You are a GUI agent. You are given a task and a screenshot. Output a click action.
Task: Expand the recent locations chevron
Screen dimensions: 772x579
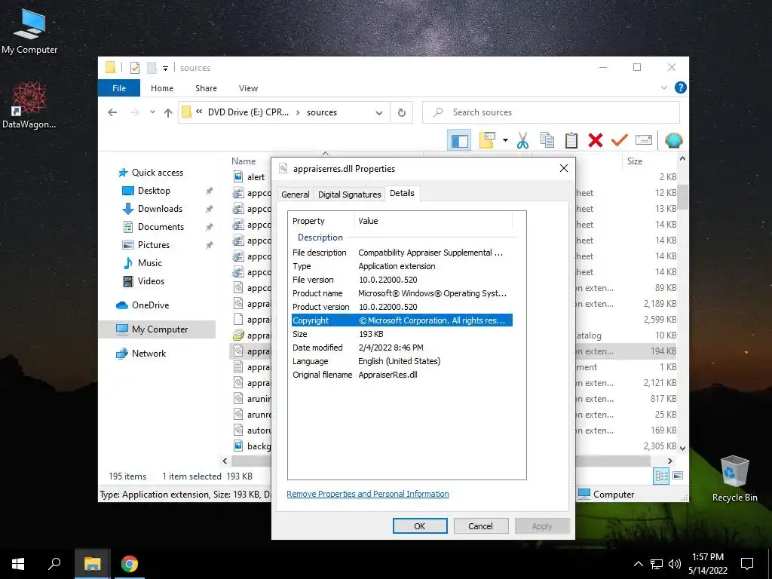pyautogui.click(x=152, y=112)
